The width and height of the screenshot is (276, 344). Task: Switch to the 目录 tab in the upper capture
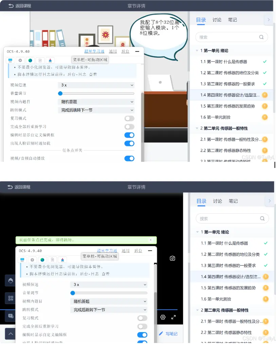pyautogui.click(x=201, y=20)
